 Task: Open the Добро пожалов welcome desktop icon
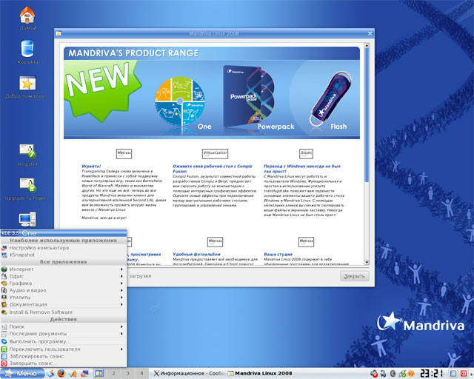click(27, 86)
